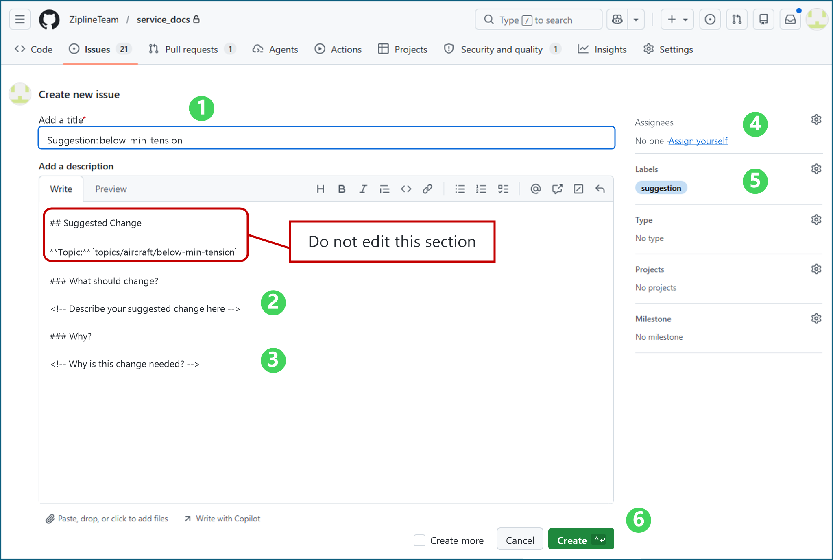Open the Milestone gear settings
The height and width of the screenshot is (560, 833).
pos(816,318)
